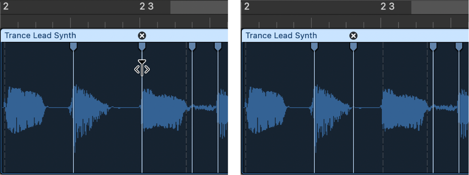Click bar 2 3 label in right ruler
Viewport: 469px width, 175px height.
[x=387, y=7]
